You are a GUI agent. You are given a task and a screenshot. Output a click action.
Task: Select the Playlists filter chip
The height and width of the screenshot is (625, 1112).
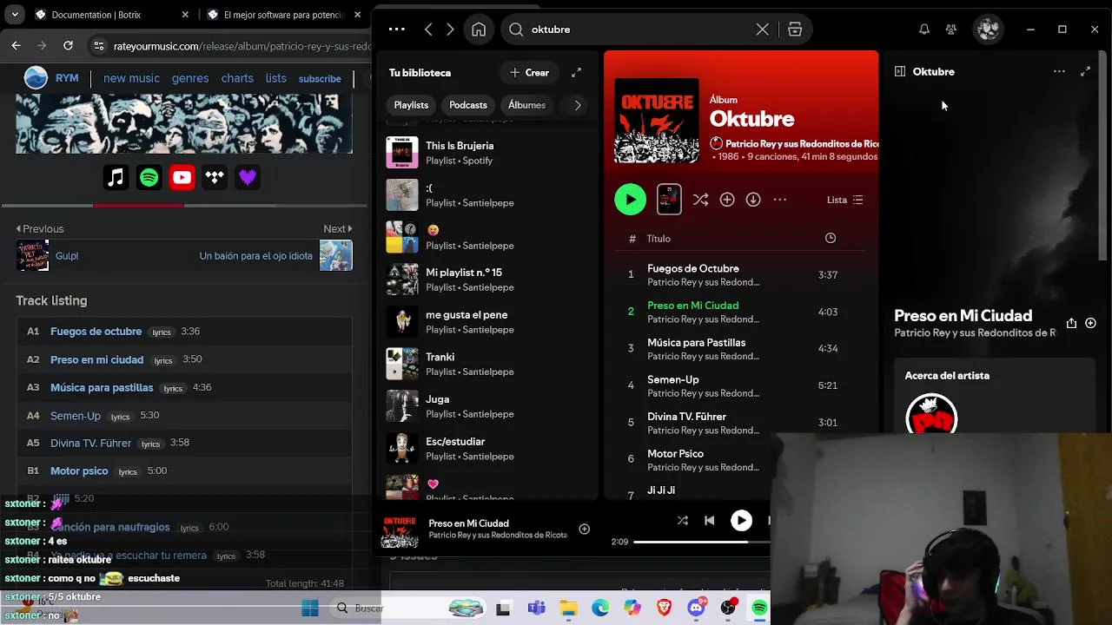click(411, 105)
